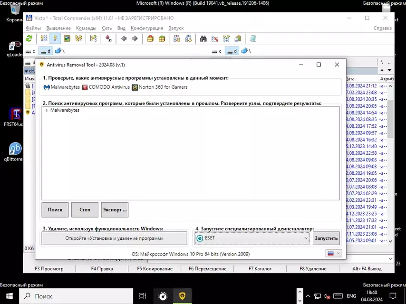Image resolution: width=406 pixels, height=304 pixels.
Task: Click F3 Просмотр function button
Action: click(x=49, y=269)
